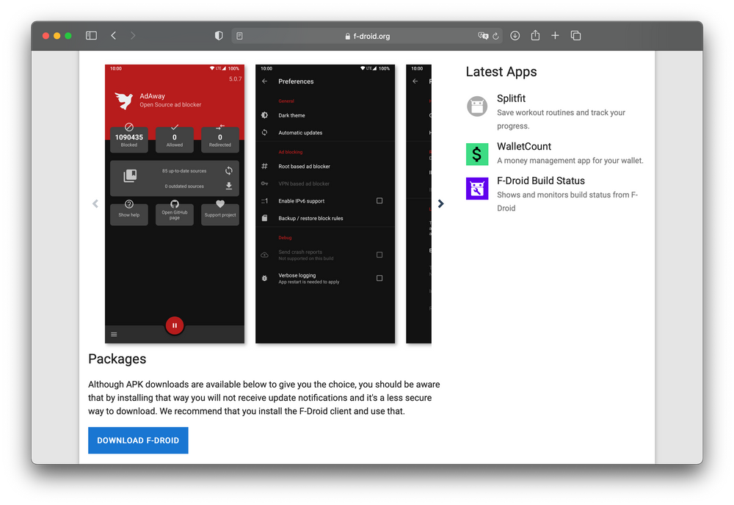This screenshot has height=505, width=734.
Task: Click the Automatic updates preference row
Action: tap(325, 132)
